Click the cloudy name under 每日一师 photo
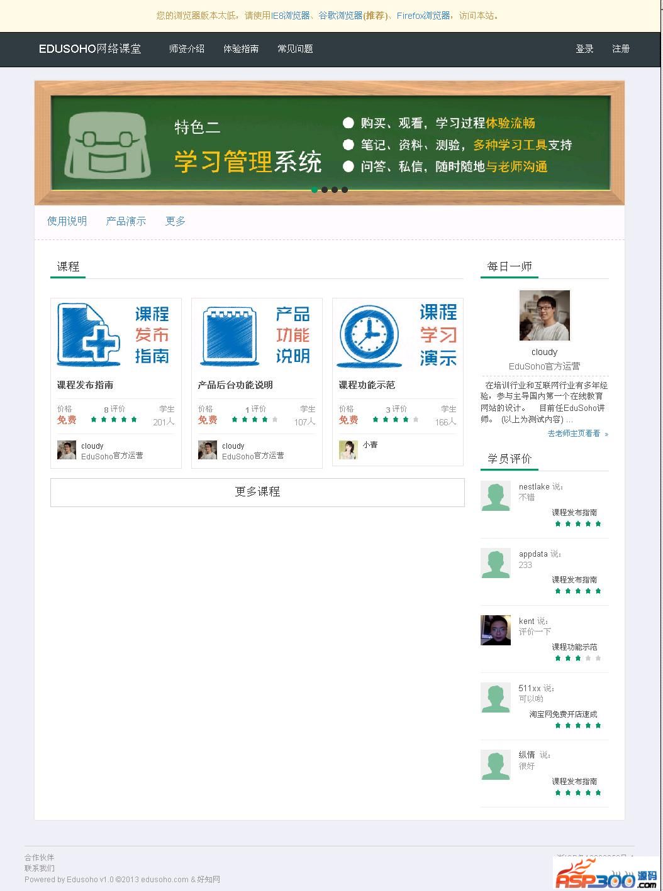The image size is (663, 891). pyautogui.click(x=544, y=352)
